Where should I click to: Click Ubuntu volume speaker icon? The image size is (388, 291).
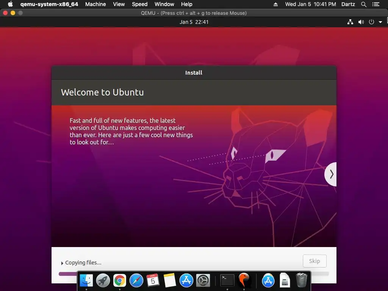pyautogui.click(x=361, y=22)
